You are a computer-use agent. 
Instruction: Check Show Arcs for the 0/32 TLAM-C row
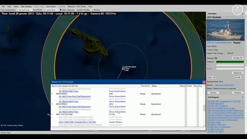pyautogui.click(x=198, y=117)
